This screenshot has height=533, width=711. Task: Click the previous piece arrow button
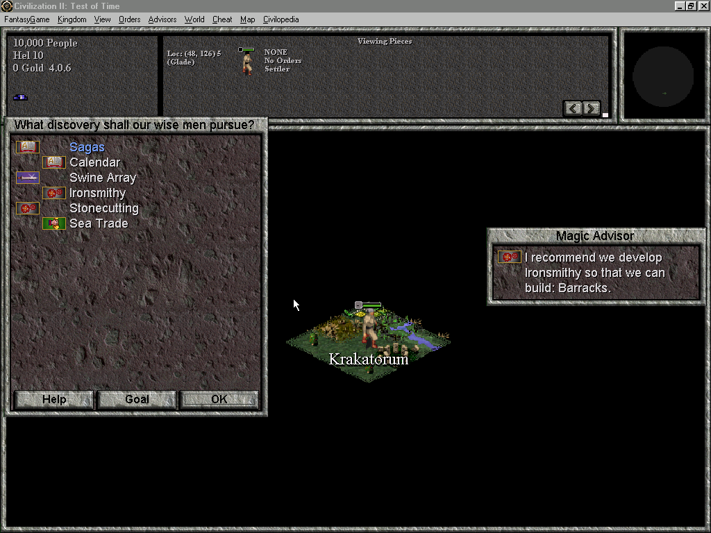[x=573, y=108]
